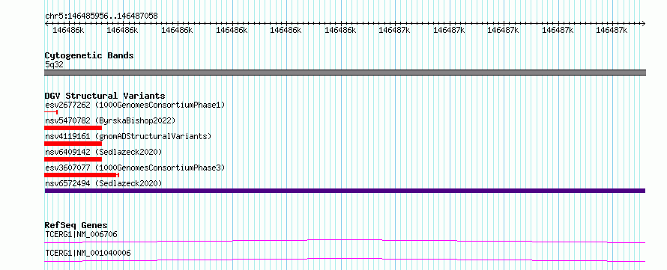Open variant esv2677262 label

[x=135, y=105]
